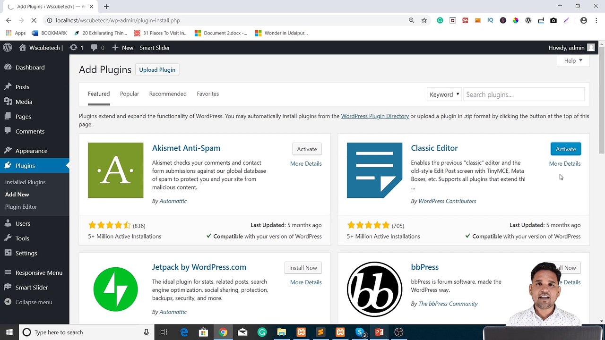The height and width of the screenshot is (340, 605).
Task: Collapse the admin sidebar menu
Action: pyautogui.click(x=28, y=302)
